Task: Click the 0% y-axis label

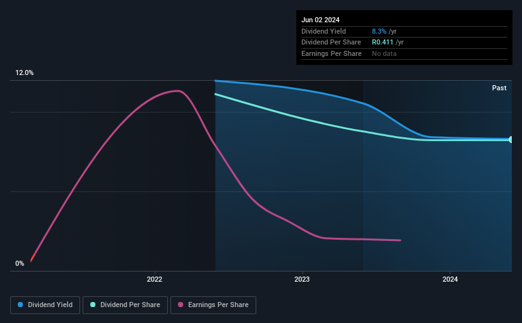Action: tap(20, 263)
